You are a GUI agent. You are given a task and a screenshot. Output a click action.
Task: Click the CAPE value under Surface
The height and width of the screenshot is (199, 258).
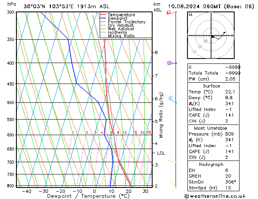[229, 115]
